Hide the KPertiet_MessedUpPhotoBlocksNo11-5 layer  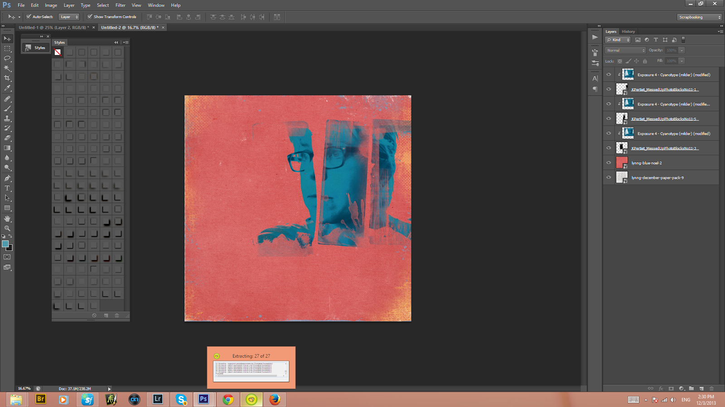click(609, 118)
